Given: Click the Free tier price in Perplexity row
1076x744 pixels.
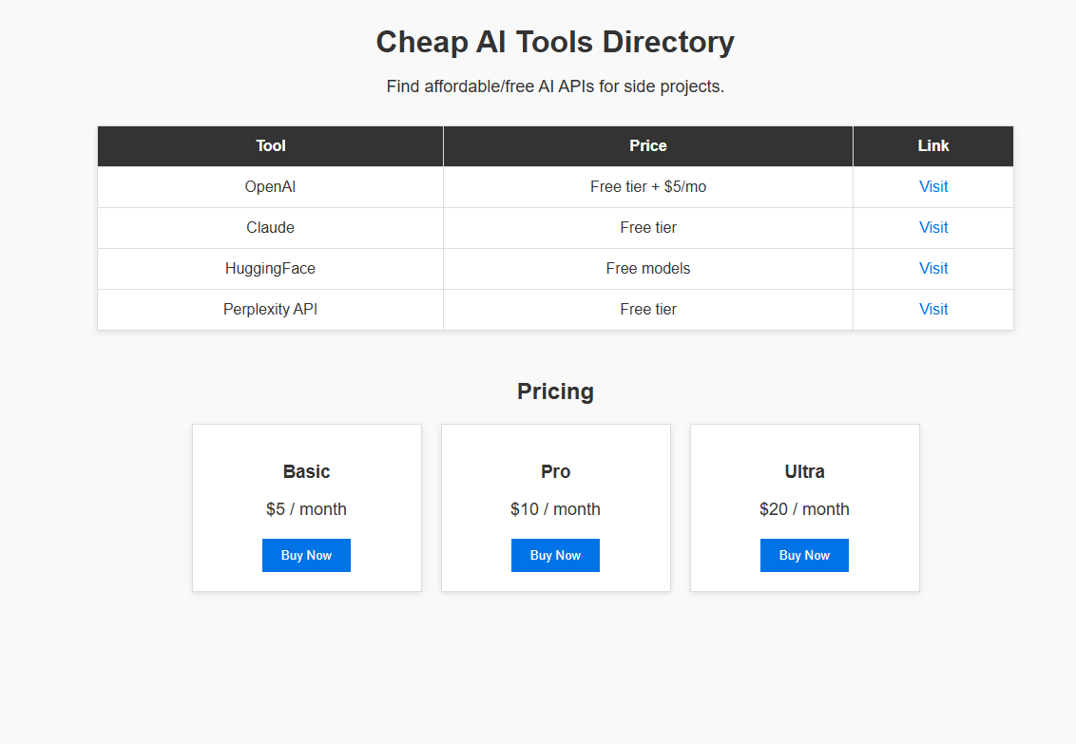Looking at the screenshot, I should [x=648, y=309].
